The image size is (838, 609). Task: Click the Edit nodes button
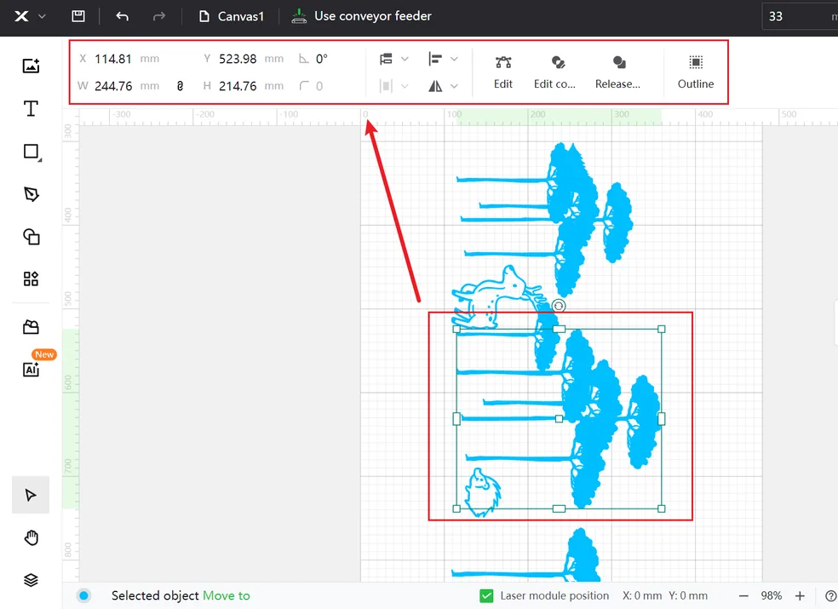click(x=503, y=72)
